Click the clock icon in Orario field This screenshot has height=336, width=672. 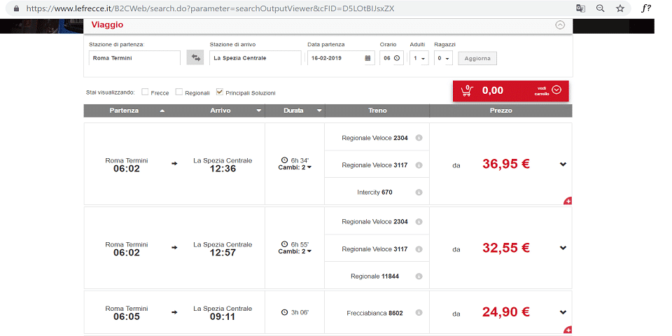click(397, 58)
